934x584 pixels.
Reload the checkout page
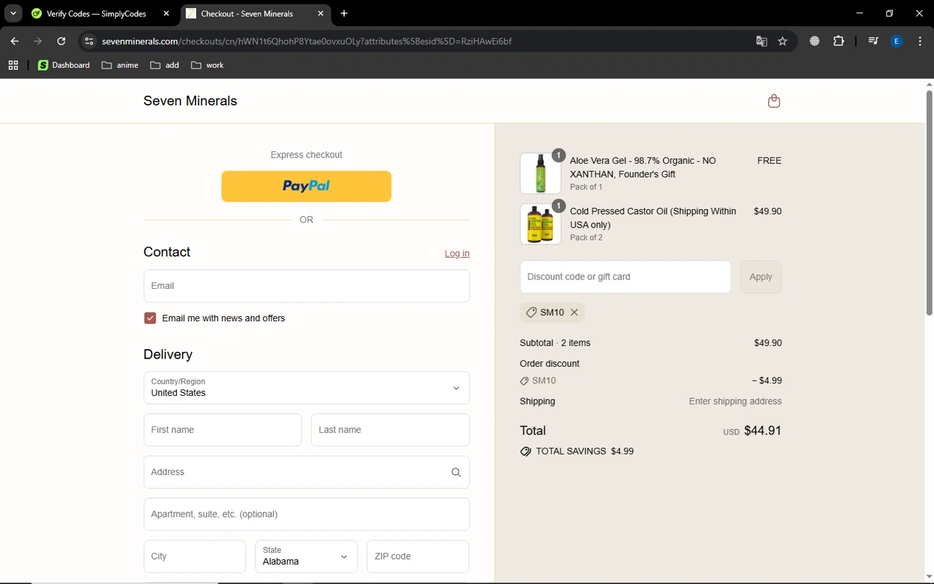[61, 41]
